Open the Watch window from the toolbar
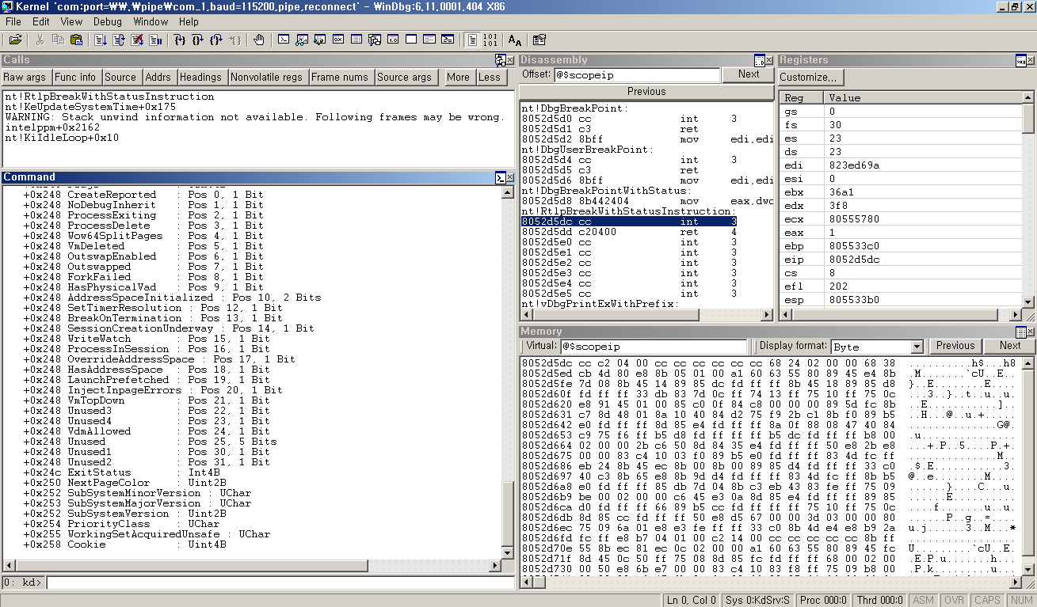Image resolution: width=1037 pixels, height=607 pixels. click(x=301, y=39)
